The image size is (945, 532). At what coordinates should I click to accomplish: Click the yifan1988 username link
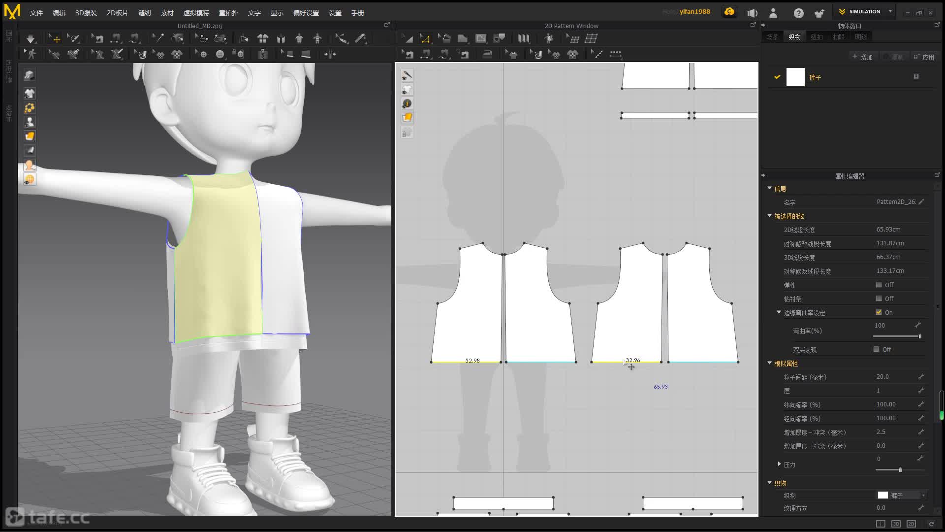click(694, 12)
